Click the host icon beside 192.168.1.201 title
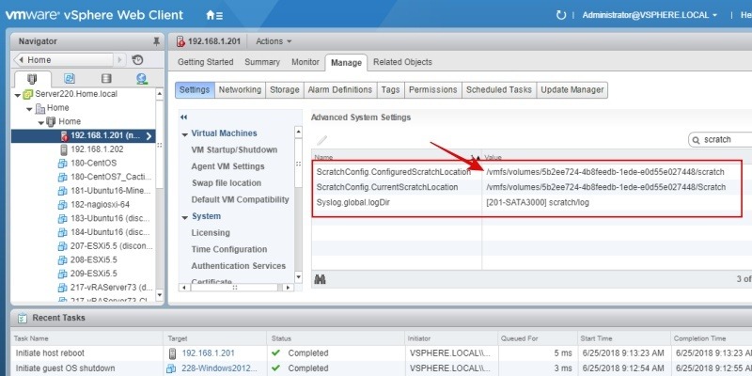Image resolution: width=752 pixels, height=376 pixels. coord(180,41)
